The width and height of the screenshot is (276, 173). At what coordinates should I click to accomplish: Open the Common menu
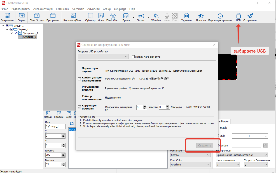(x=78, y=9)
